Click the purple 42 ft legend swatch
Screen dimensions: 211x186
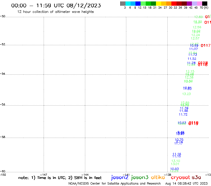click(x=189, y=3)
